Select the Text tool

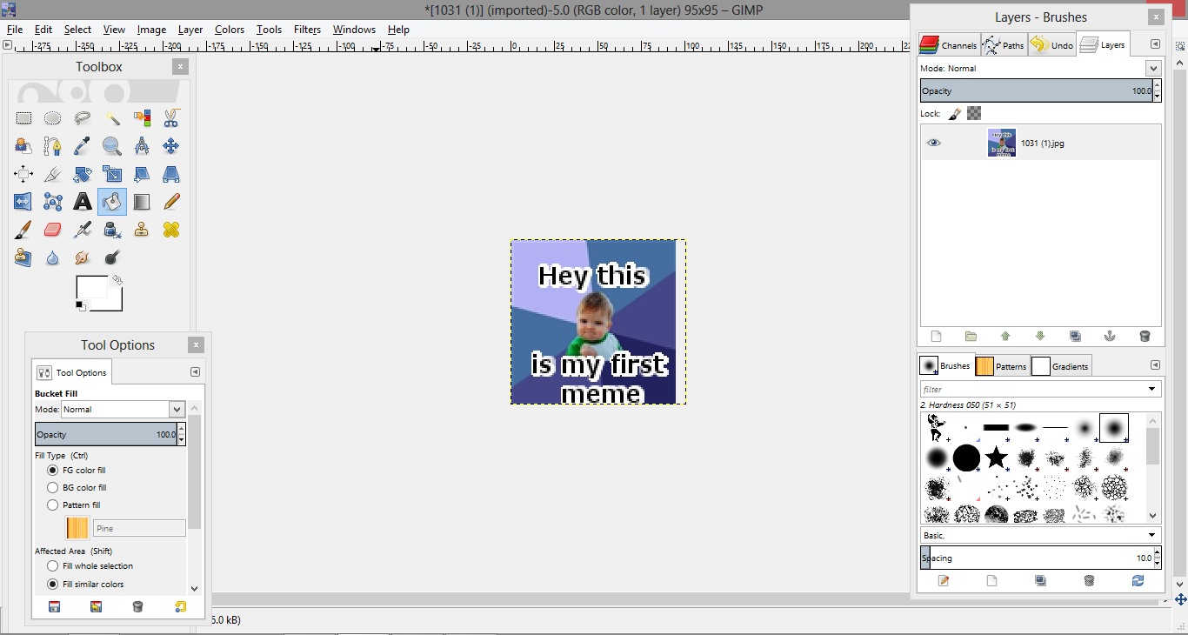[x=83, y=202]
